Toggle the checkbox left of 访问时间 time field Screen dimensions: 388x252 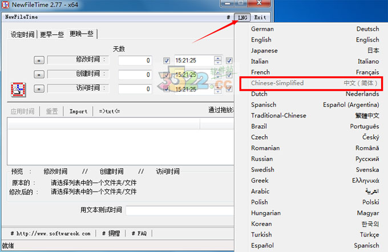(x=167, y=89)
